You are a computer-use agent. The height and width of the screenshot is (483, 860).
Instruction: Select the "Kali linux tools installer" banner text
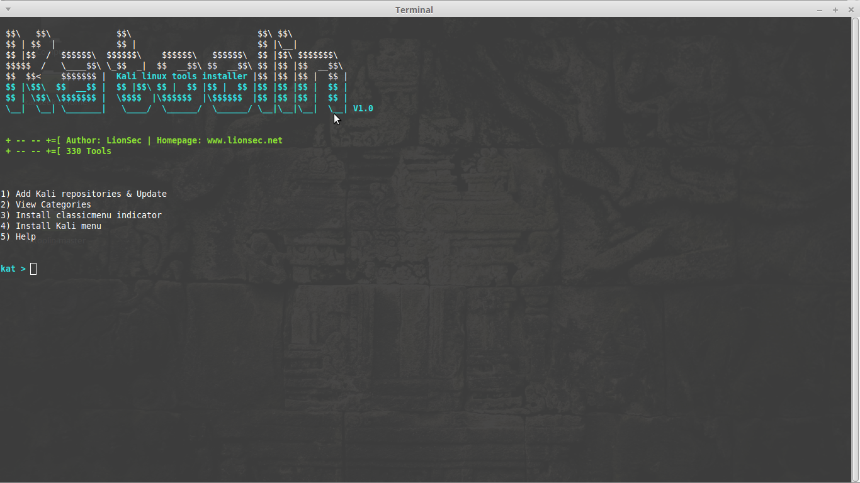(x=181, y=76)
